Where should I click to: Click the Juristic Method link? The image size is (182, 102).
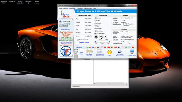[x=115, y=37]
